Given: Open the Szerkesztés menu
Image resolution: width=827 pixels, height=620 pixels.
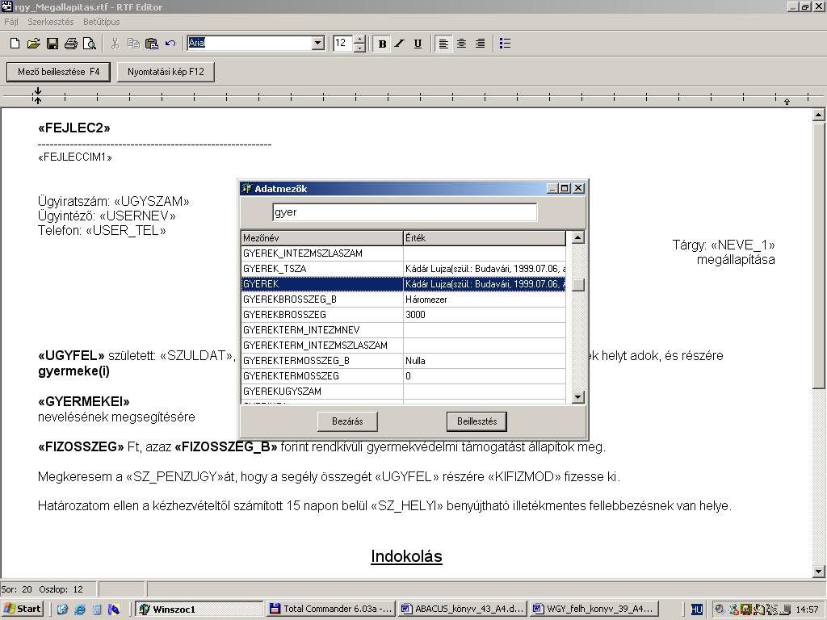Looking at the screenshot, I should click(x=51, y=22).
